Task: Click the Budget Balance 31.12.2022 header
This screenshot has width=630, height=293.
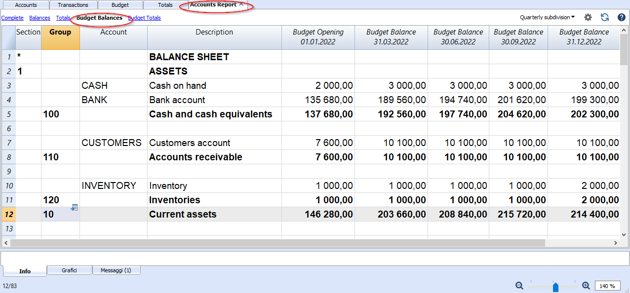Action: pyautogui.click(x=584, y=37)
